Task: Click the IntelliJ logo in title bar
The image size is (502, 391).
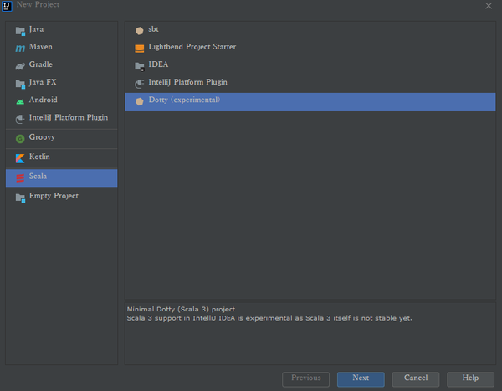Action: (7, 6)
